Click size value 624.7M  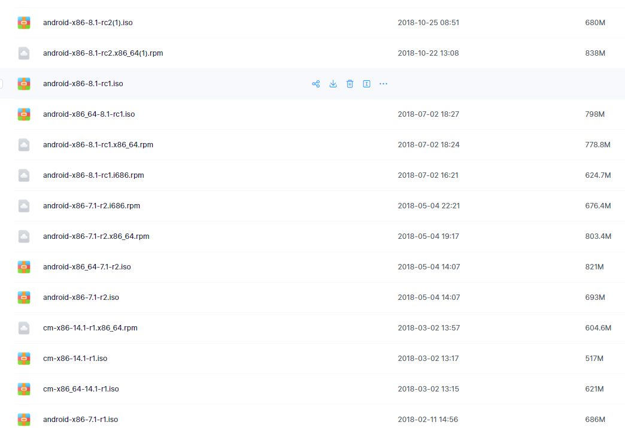(x=598, y=175)
